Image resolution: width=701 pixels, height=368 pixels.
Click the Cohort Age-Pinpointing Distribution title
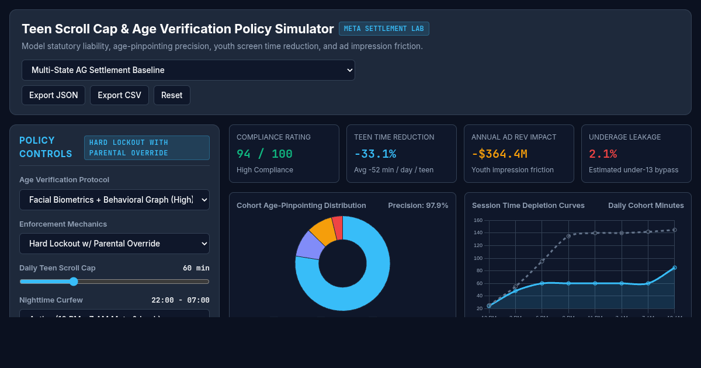[x=301, y=206]
